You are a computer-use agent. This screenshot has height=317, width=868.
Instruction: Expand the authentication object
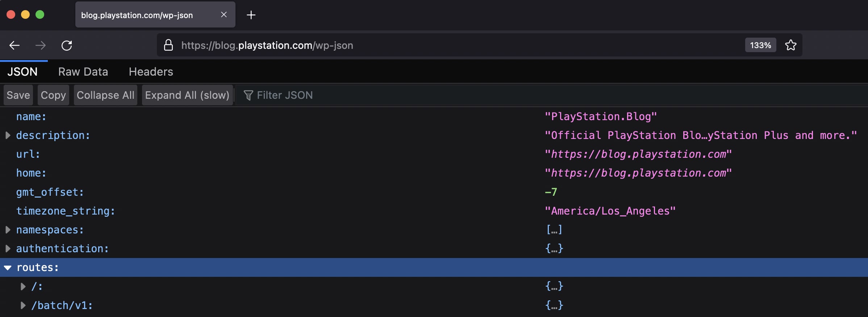coord(8,249)
